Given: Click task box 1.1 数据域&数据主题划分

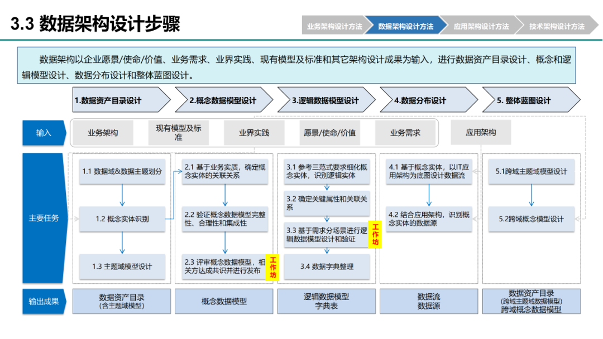Looking at the screenshot, I should (122, 171).
